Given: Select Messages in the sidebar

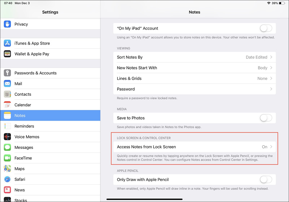Looking at the screenshot, I should click(x=50, y=147).
